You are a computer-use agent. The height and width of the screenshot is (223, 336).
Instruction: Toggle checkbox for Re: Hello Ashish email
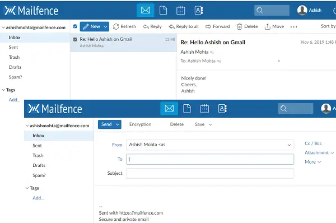click(75, 39)
